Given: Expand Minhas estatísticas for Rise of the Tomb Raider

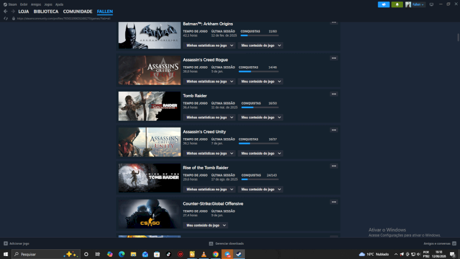Looking at the screenshot, I should [x=209, y=189].
